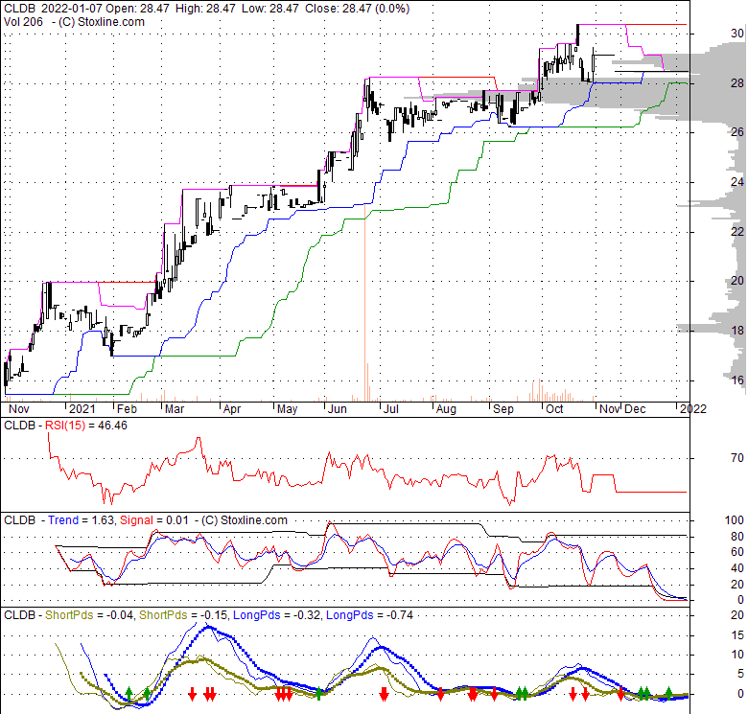Click the price axis label '28'
Image resolution: width=748 pixels, height=714 pixels.
tap(737, 83)
